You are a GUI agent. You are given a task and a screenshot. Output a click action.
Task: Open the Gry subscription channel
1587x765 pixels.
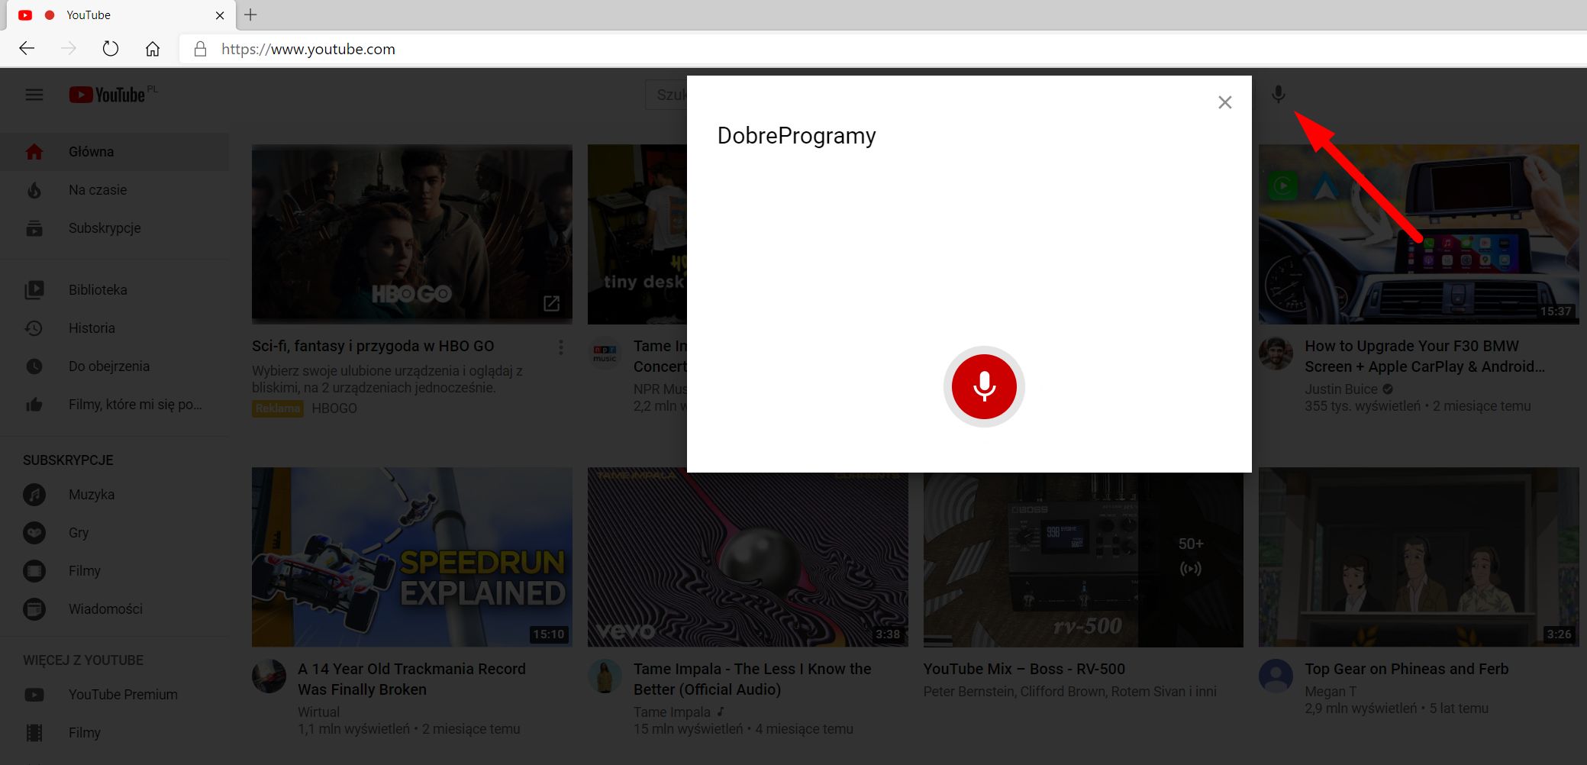(79, 532)
